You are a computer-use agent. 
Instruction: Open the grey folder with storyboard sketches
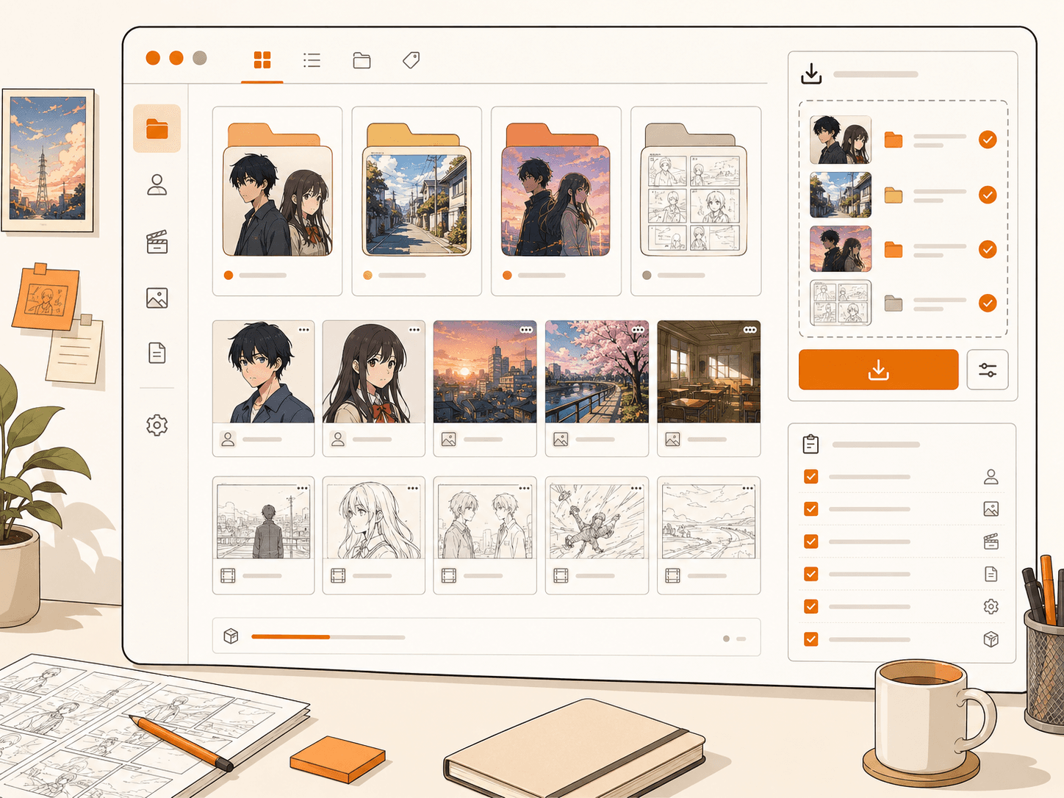pyautogui.click(x=695, y=201)
